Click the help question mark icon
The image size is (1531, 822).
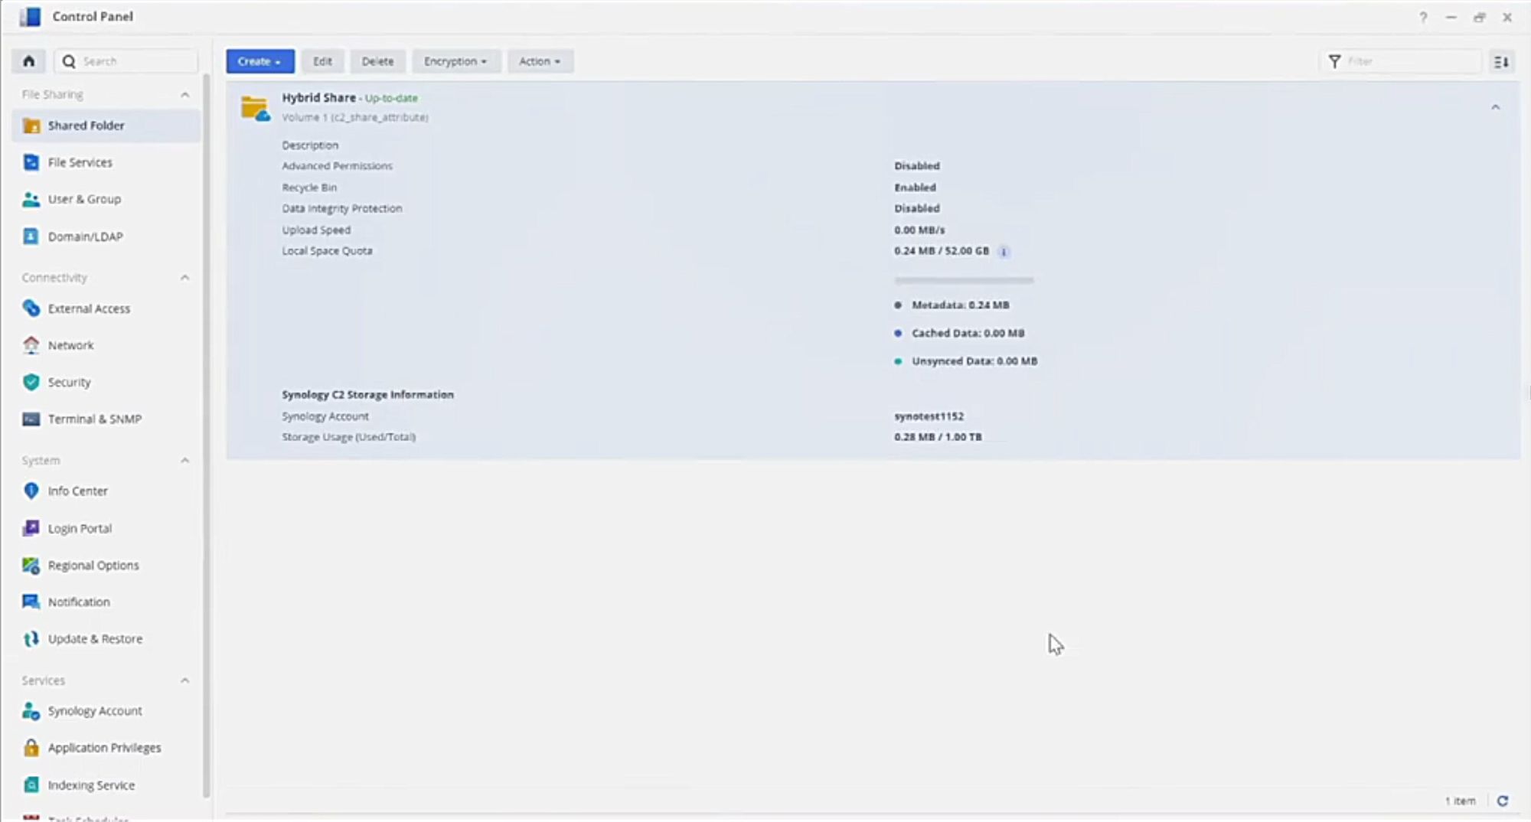tap(1423, 17)
